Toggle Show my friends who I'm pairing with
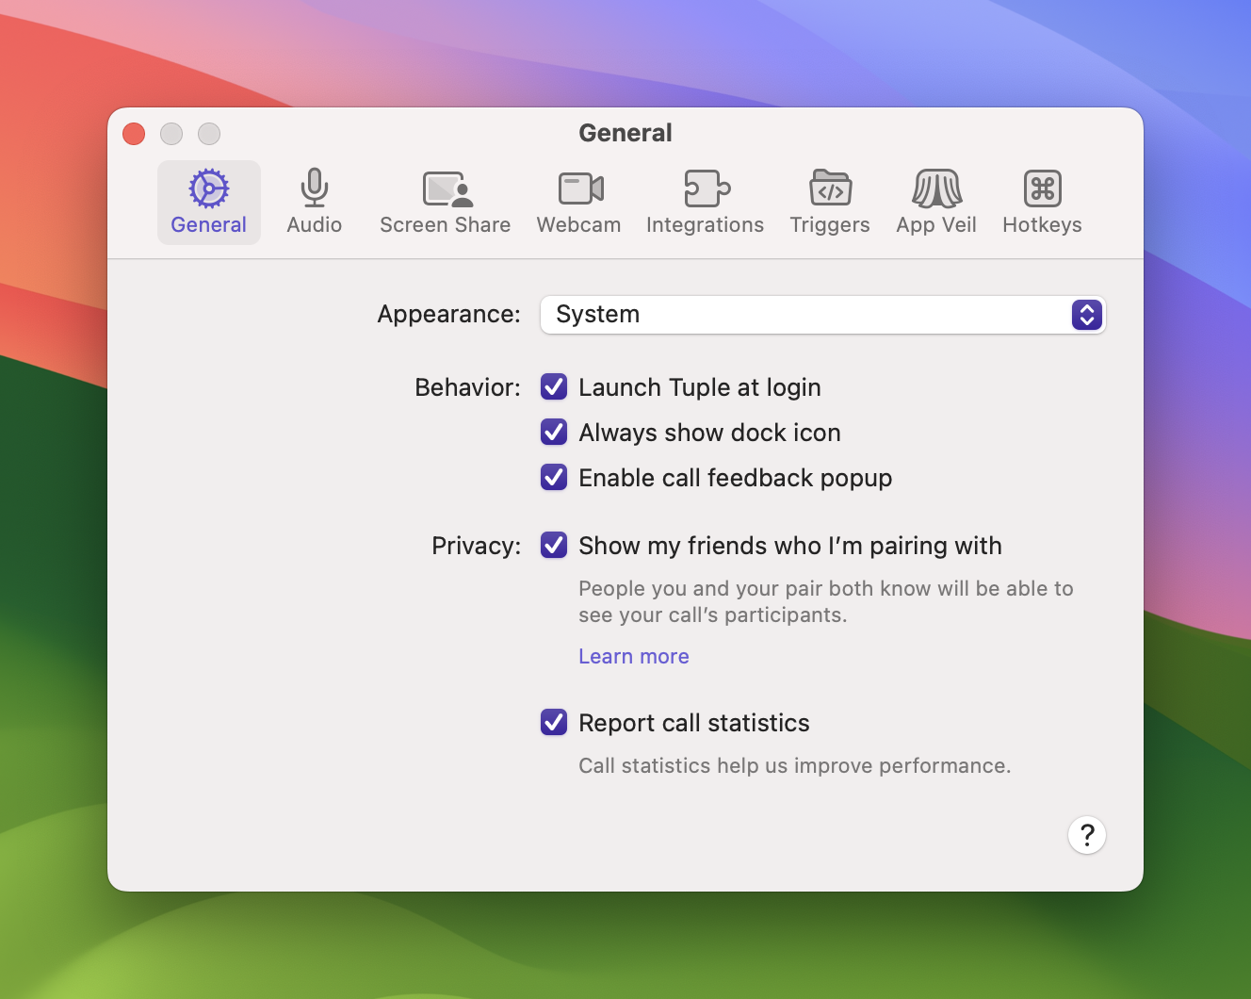Viewport: 1251px width, 999px height. pyautogui.click(x=554, y=546)
